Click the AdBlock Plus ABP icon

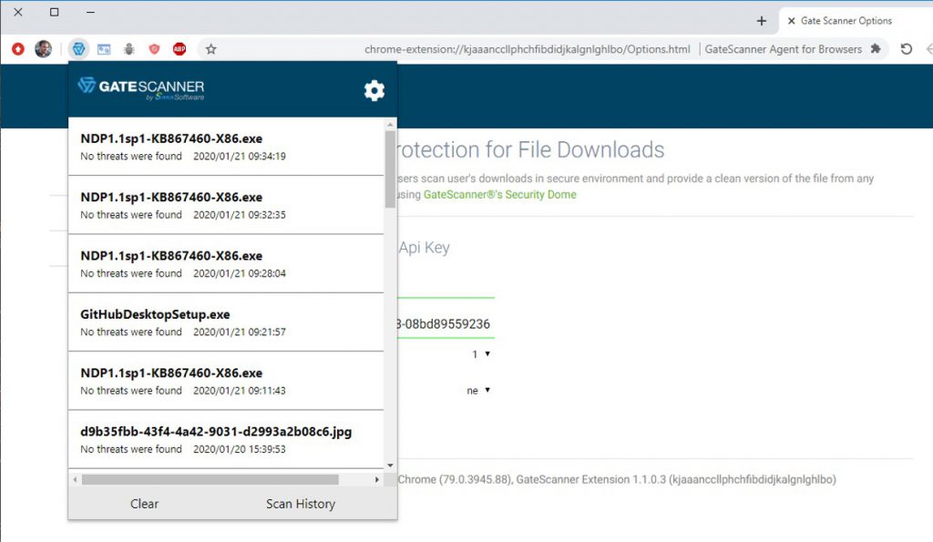(x=179, y=49)
